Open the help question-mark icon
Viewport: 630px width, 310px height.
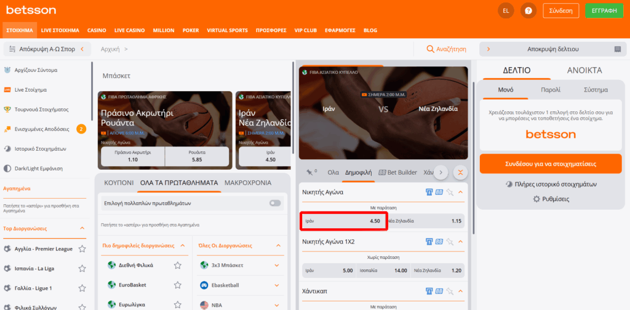point(528,11)
